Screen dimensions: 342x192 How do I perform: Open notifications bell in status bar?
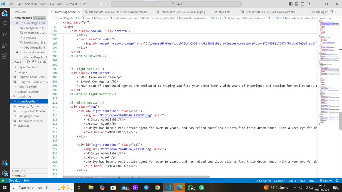(x=338, y=181)
